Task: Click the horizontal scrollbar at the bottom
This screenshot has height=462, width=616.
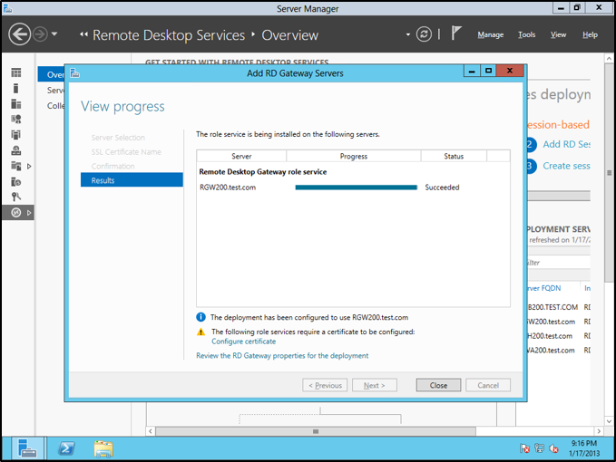Action: tap(363, 429)
